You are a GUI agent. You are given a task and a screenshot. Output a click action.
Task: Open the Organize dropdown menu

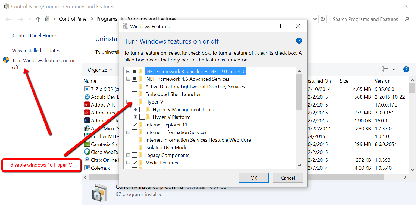pos(100,70)
